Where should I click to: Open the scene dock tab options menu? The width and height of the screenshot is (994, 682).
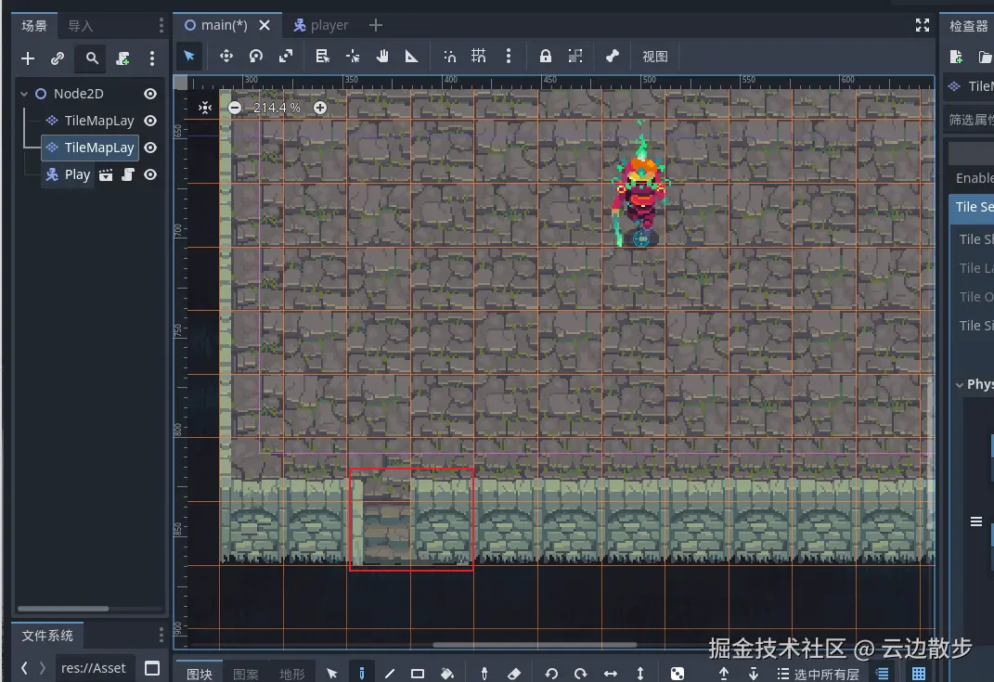(161, 25)
